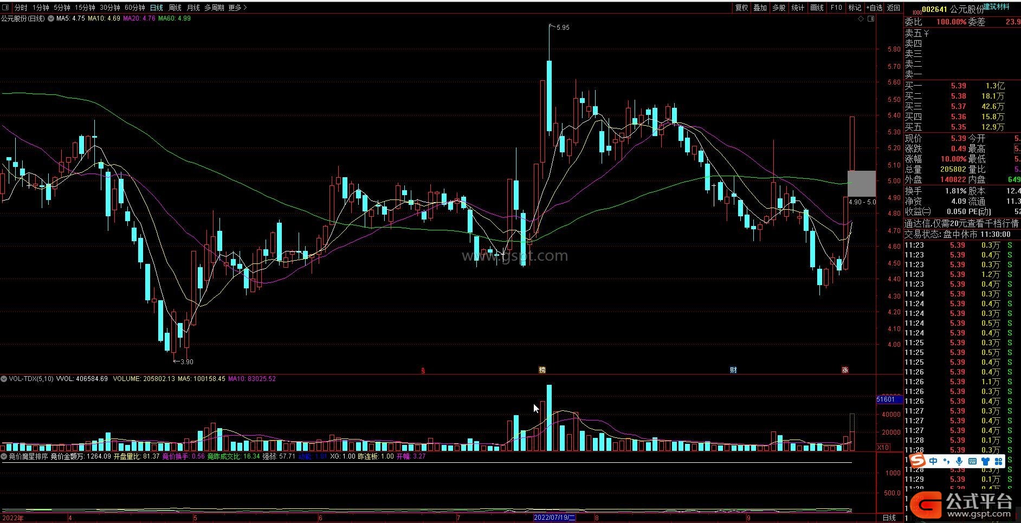Viewport: 1021px width, 523px height.
Task: Click the 财 financial event marker
Action: coord(733,370)
